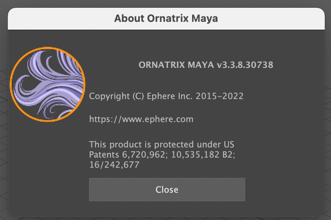Click patent application 16/242,677
Viewport: 331px width, 220px height.
[x=114, y=165]
